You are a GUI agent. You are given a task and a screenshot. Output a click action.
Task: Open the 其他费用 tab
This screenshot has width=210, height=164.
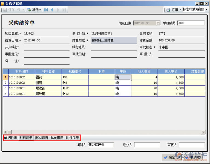pyautogui.click(x=57, y=138)
